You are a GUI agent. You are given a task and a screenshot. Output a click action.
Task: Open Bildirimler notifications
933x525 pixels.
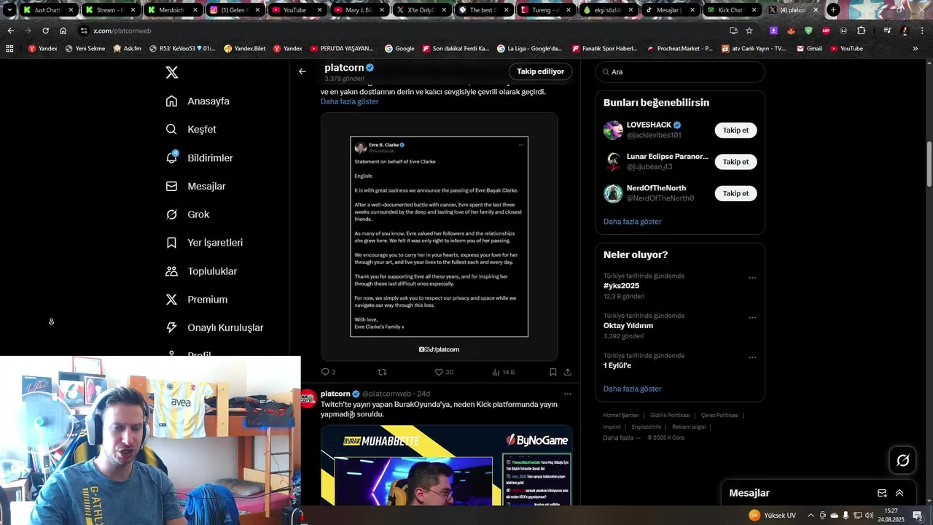point(199,157)
